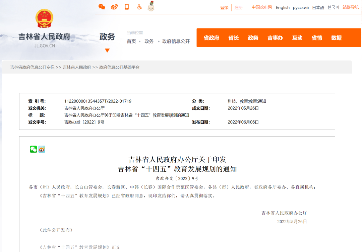Switch language to 日本語
This screenshot has width=362, height=252.
[318, 8]
